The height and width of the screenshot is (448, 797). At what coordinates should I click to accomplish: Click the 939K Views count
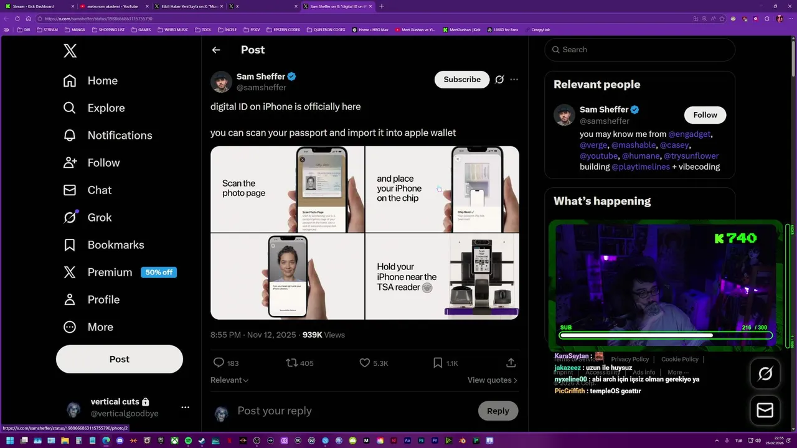pos(324,335)
